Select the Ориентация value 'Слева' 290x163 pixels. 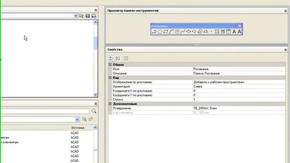(198, 86)
